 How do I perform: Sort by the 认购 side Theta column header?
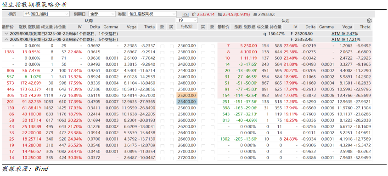[149, 27]
